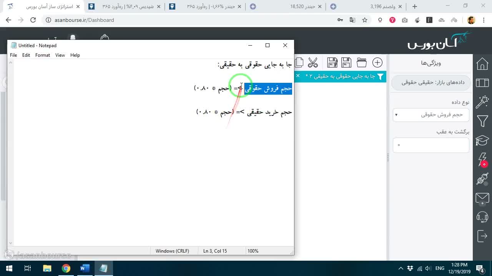Cut with the scissors icon in toolbar

[313, 62]
